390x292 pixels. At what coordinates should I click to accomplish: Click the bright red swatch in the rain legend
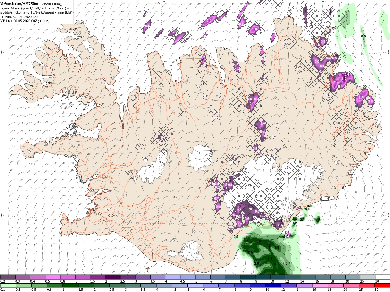coord(382,286)
